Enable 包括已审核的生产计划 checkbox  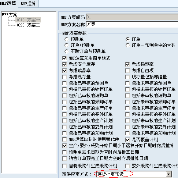64,121
